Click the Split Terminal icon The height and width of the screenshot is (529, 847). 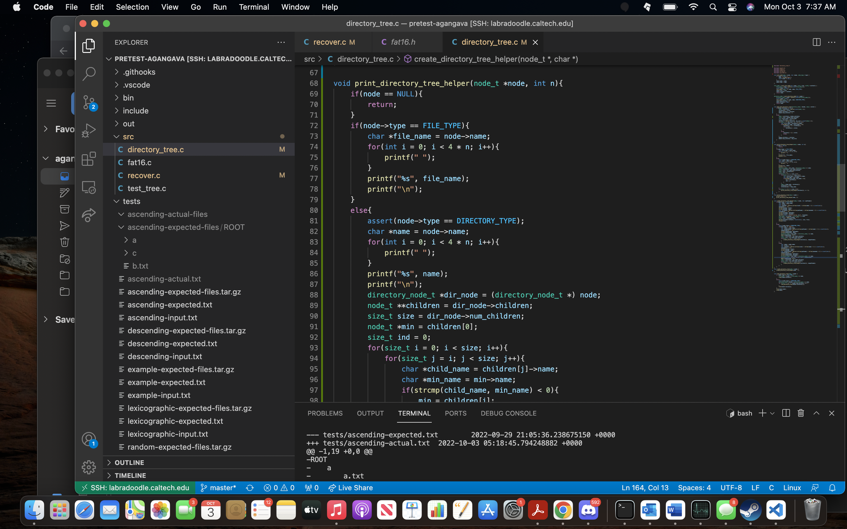(x=786, y=413)
